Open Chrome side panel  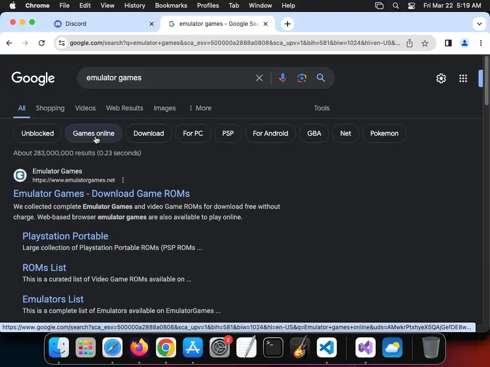coord(448,43)
